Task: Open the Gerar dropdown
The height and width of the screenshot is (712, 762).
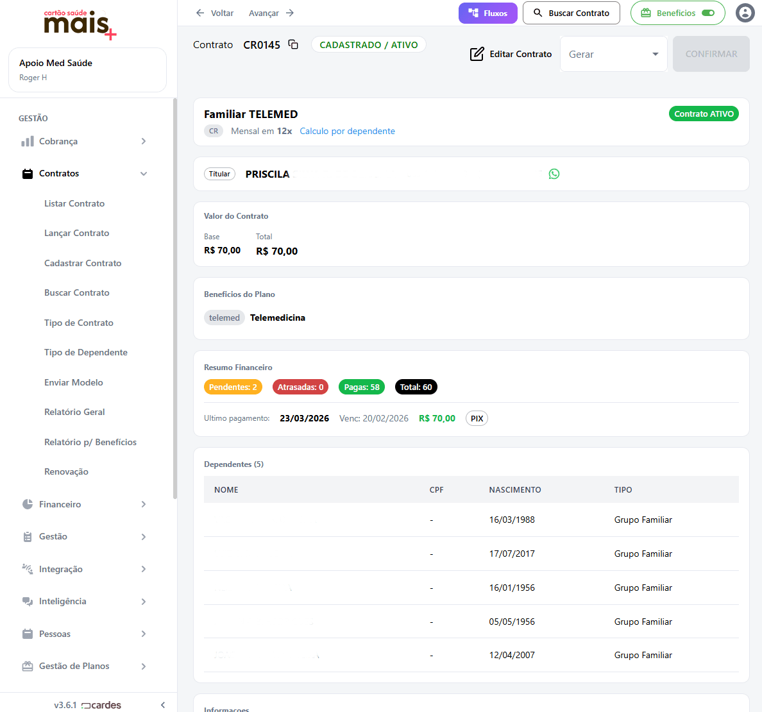Action: click(613, 54)
